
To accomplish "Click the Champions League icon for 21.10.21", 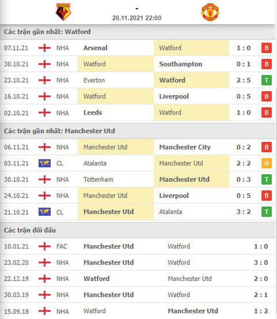I will 44,212.
